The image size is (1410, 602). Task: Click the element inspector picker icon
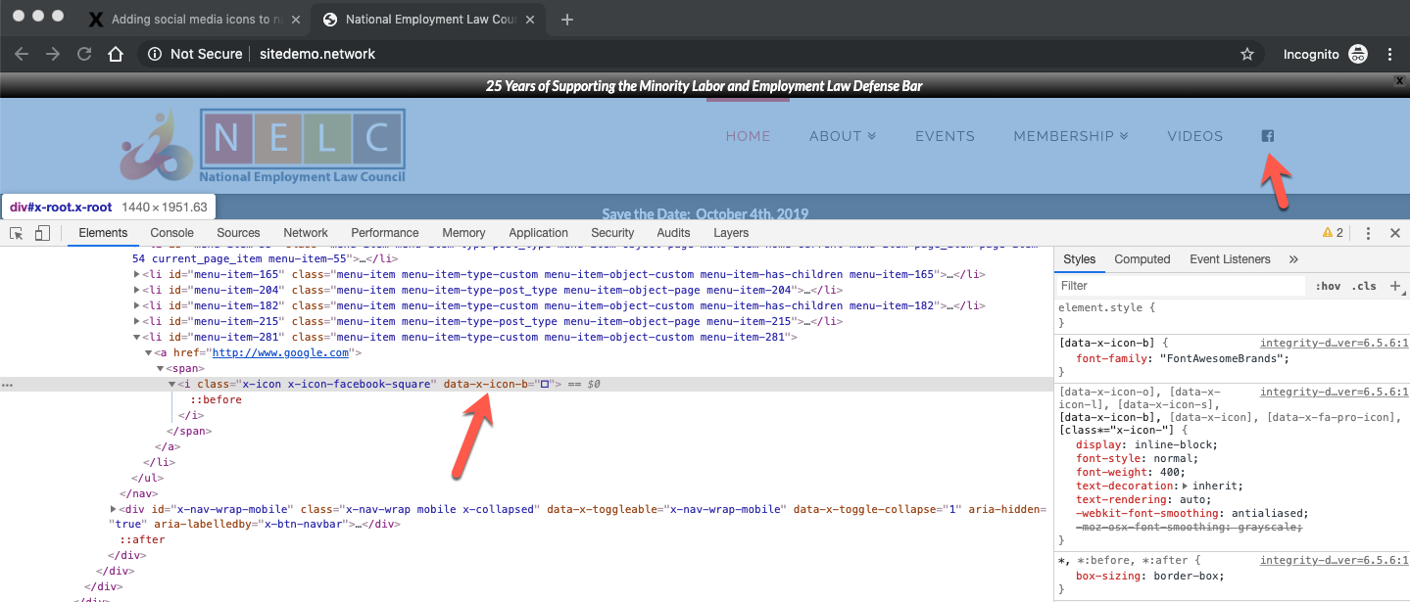point(17,233)
